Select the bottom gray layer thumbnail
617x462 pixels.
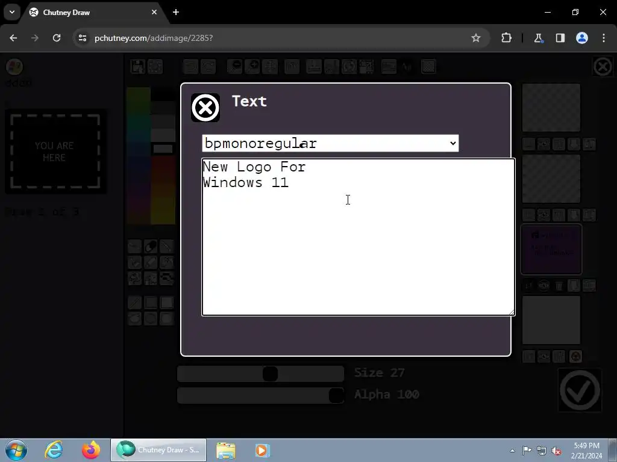pos(551,320)
